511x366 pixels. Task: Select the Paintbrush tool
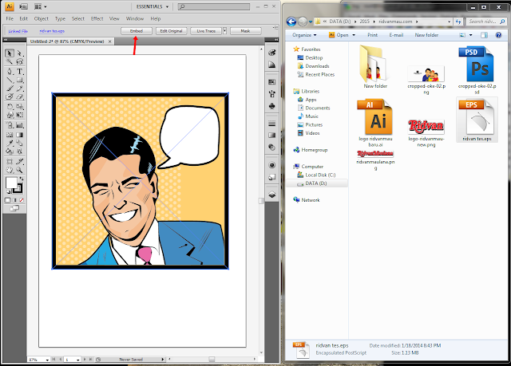coord(10,89)
